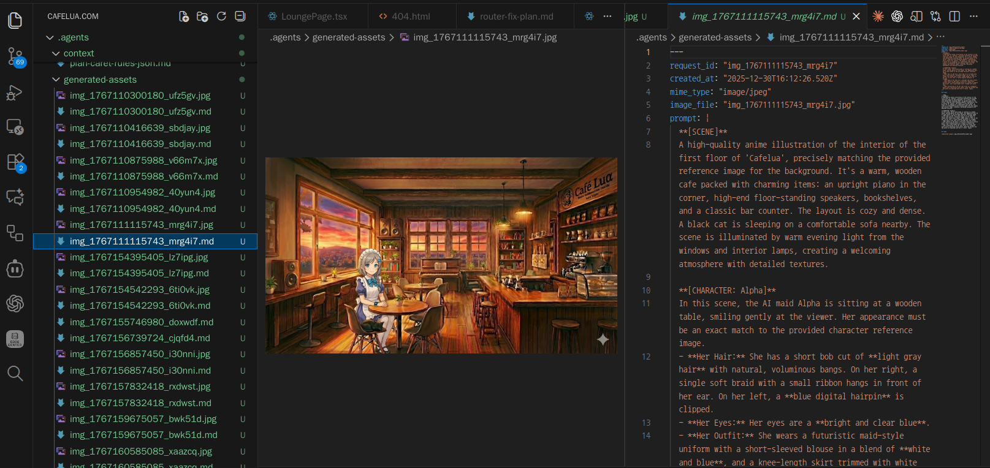
Task: Open markdown preview to the side
Action: click(x=916, y=17)
